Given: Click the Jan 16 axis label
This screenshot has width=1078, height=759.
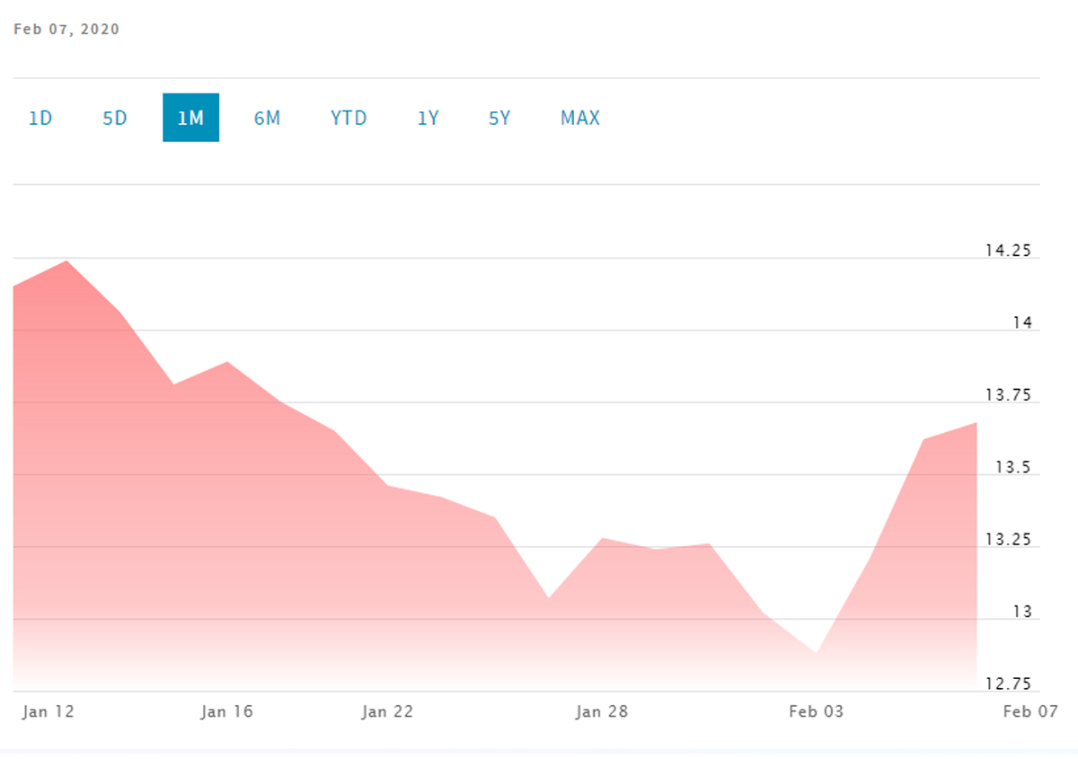Looking at the screenshot, I should point(227,712).
